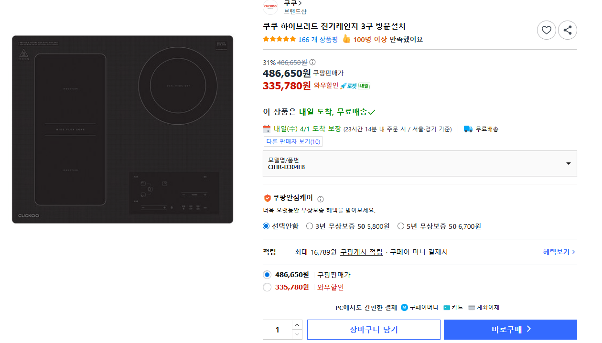
Task: Select the 335,780원 와우할인 price option
Action: click(267, 288)
